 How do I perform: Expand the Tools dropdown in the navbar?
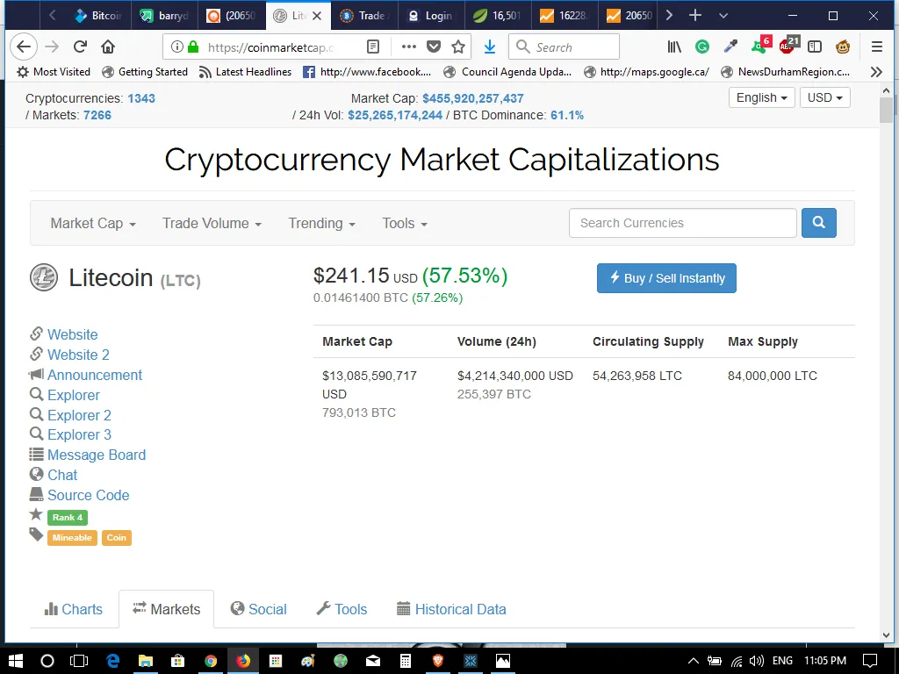click(405, 224)
